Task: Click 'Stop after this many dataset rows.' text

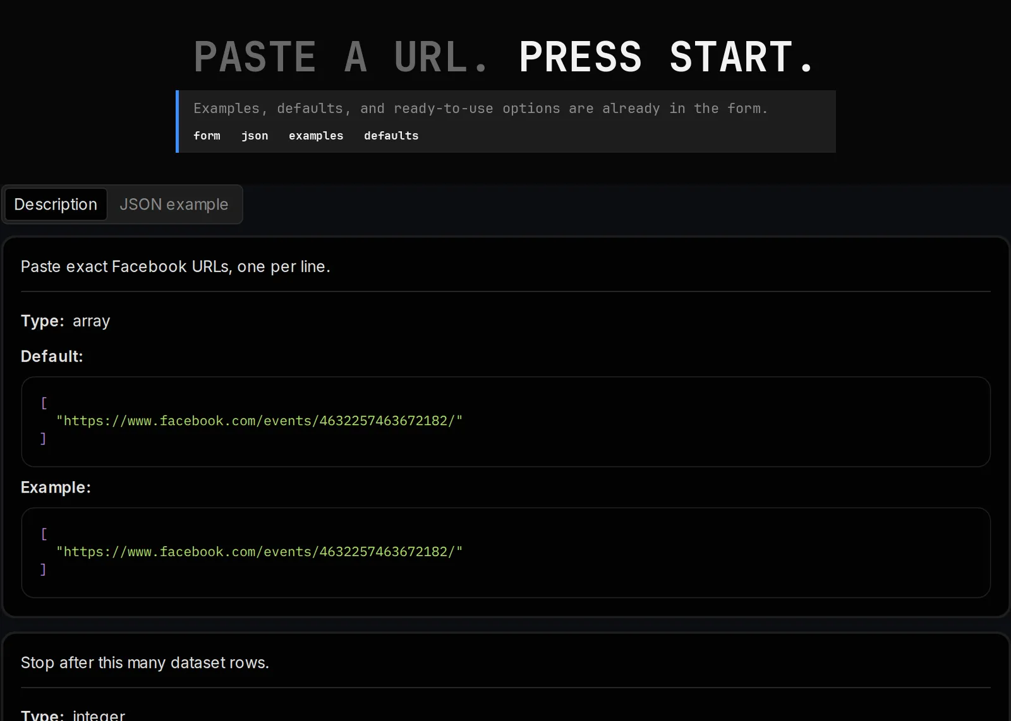Action: 145,662
